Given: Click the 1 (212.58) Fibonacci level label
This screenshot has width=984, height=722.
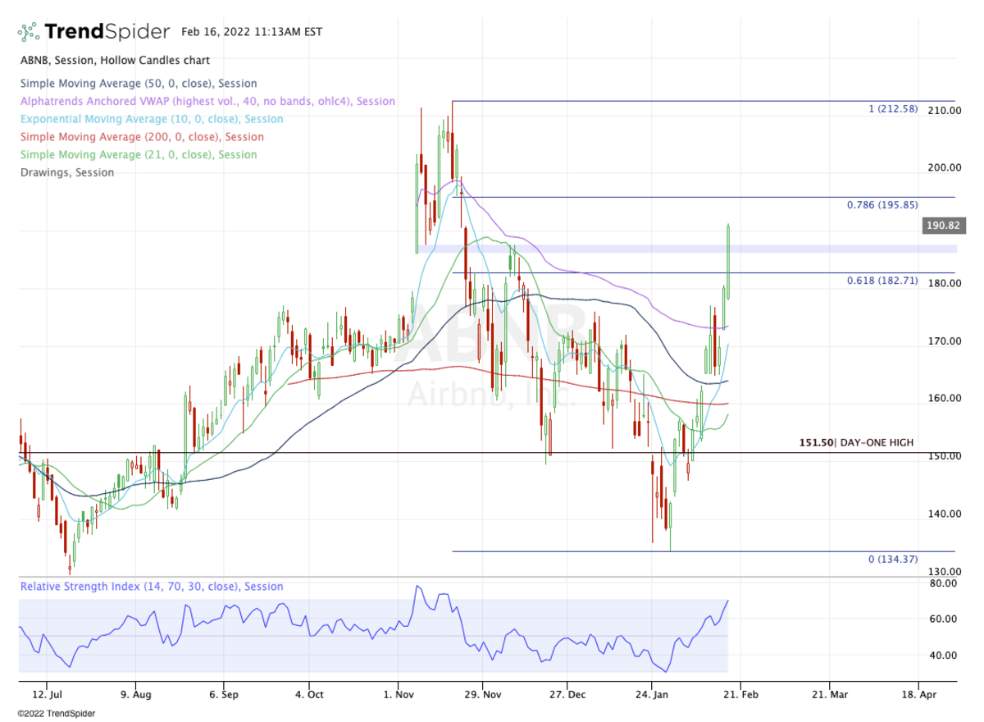Looking at the screenshot, I should point(893,109).
